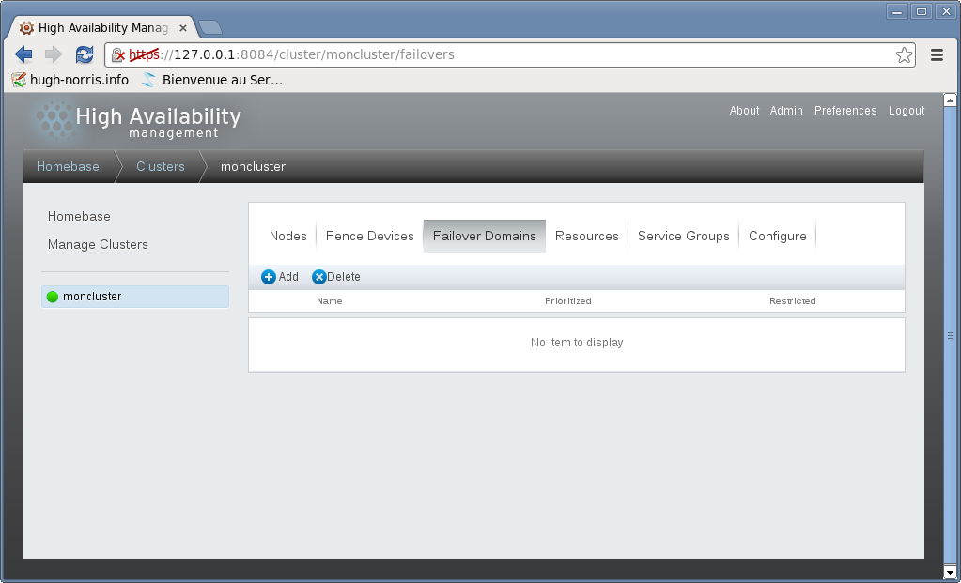Switch to the Nodes tab

point(287,236)
